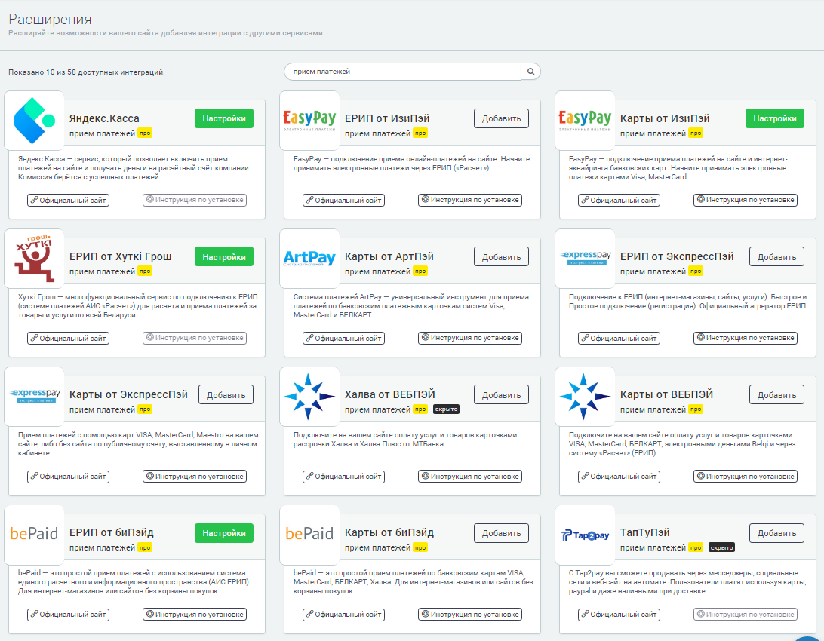The image size is (824, 641).
Task: Click про badge on ЕРИП от ЭкспрессПэй
Action: tap(696, 271)
